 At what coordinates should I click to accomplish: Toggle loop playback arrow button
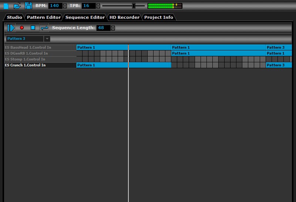tap(44, 28)
